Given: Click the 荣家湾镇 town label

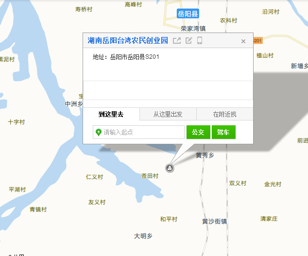Looking at the screenshot, I should pyautogui.click(x=193, y=29).
